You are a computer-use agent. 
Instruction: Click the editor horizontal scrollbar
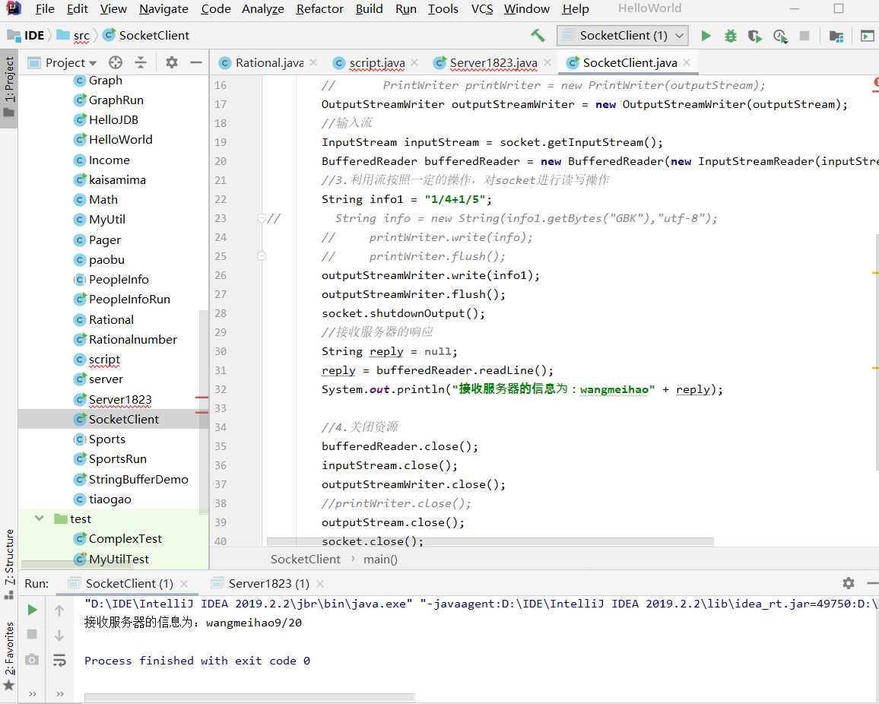[x=490, y=542]
